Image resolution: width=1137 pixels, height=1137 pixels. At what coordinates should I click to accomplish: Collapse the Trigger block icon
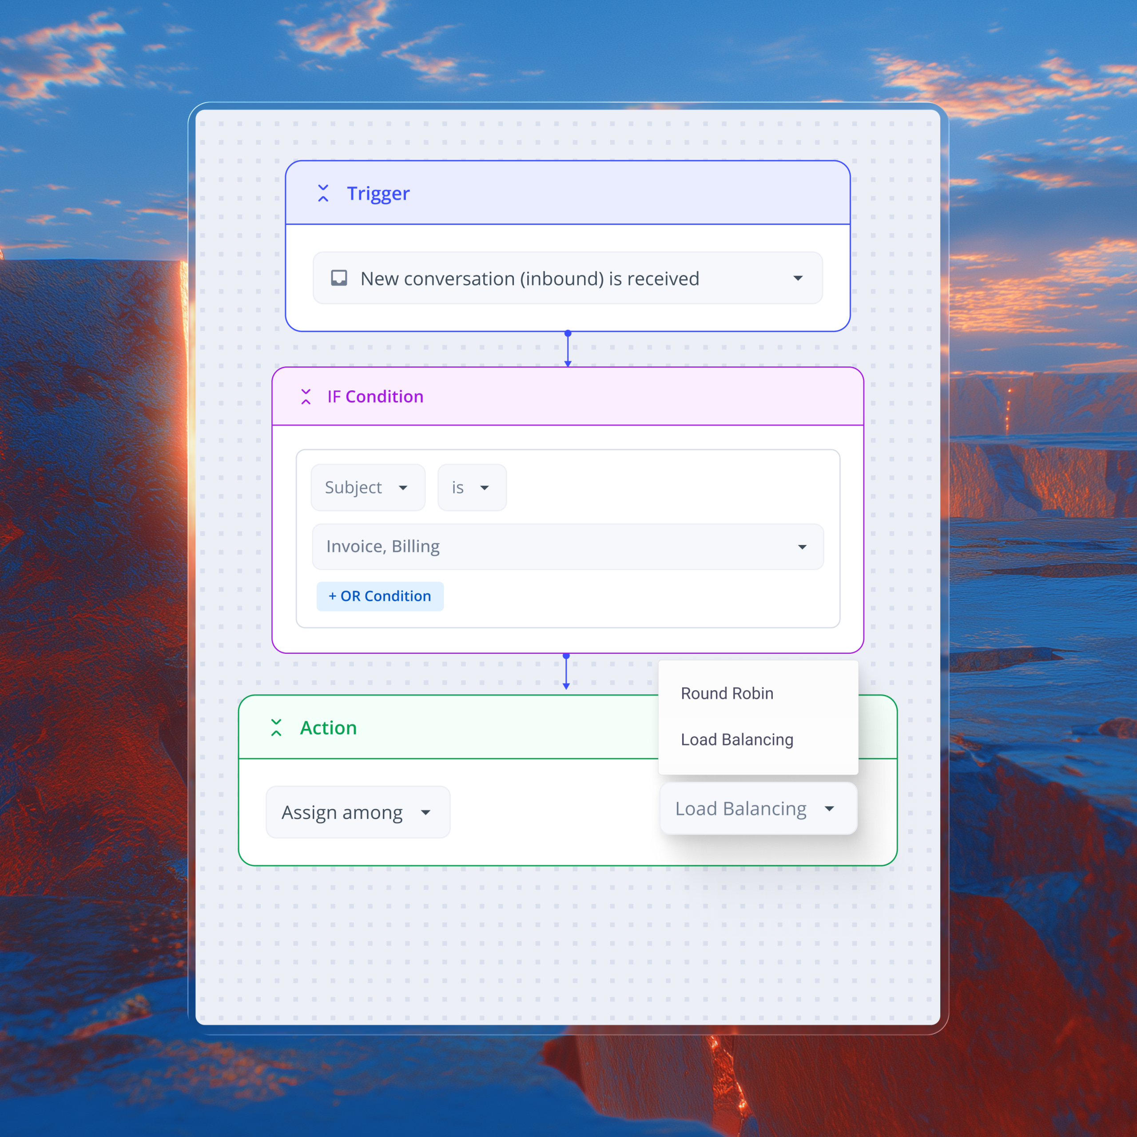click(x=323, y=193)
